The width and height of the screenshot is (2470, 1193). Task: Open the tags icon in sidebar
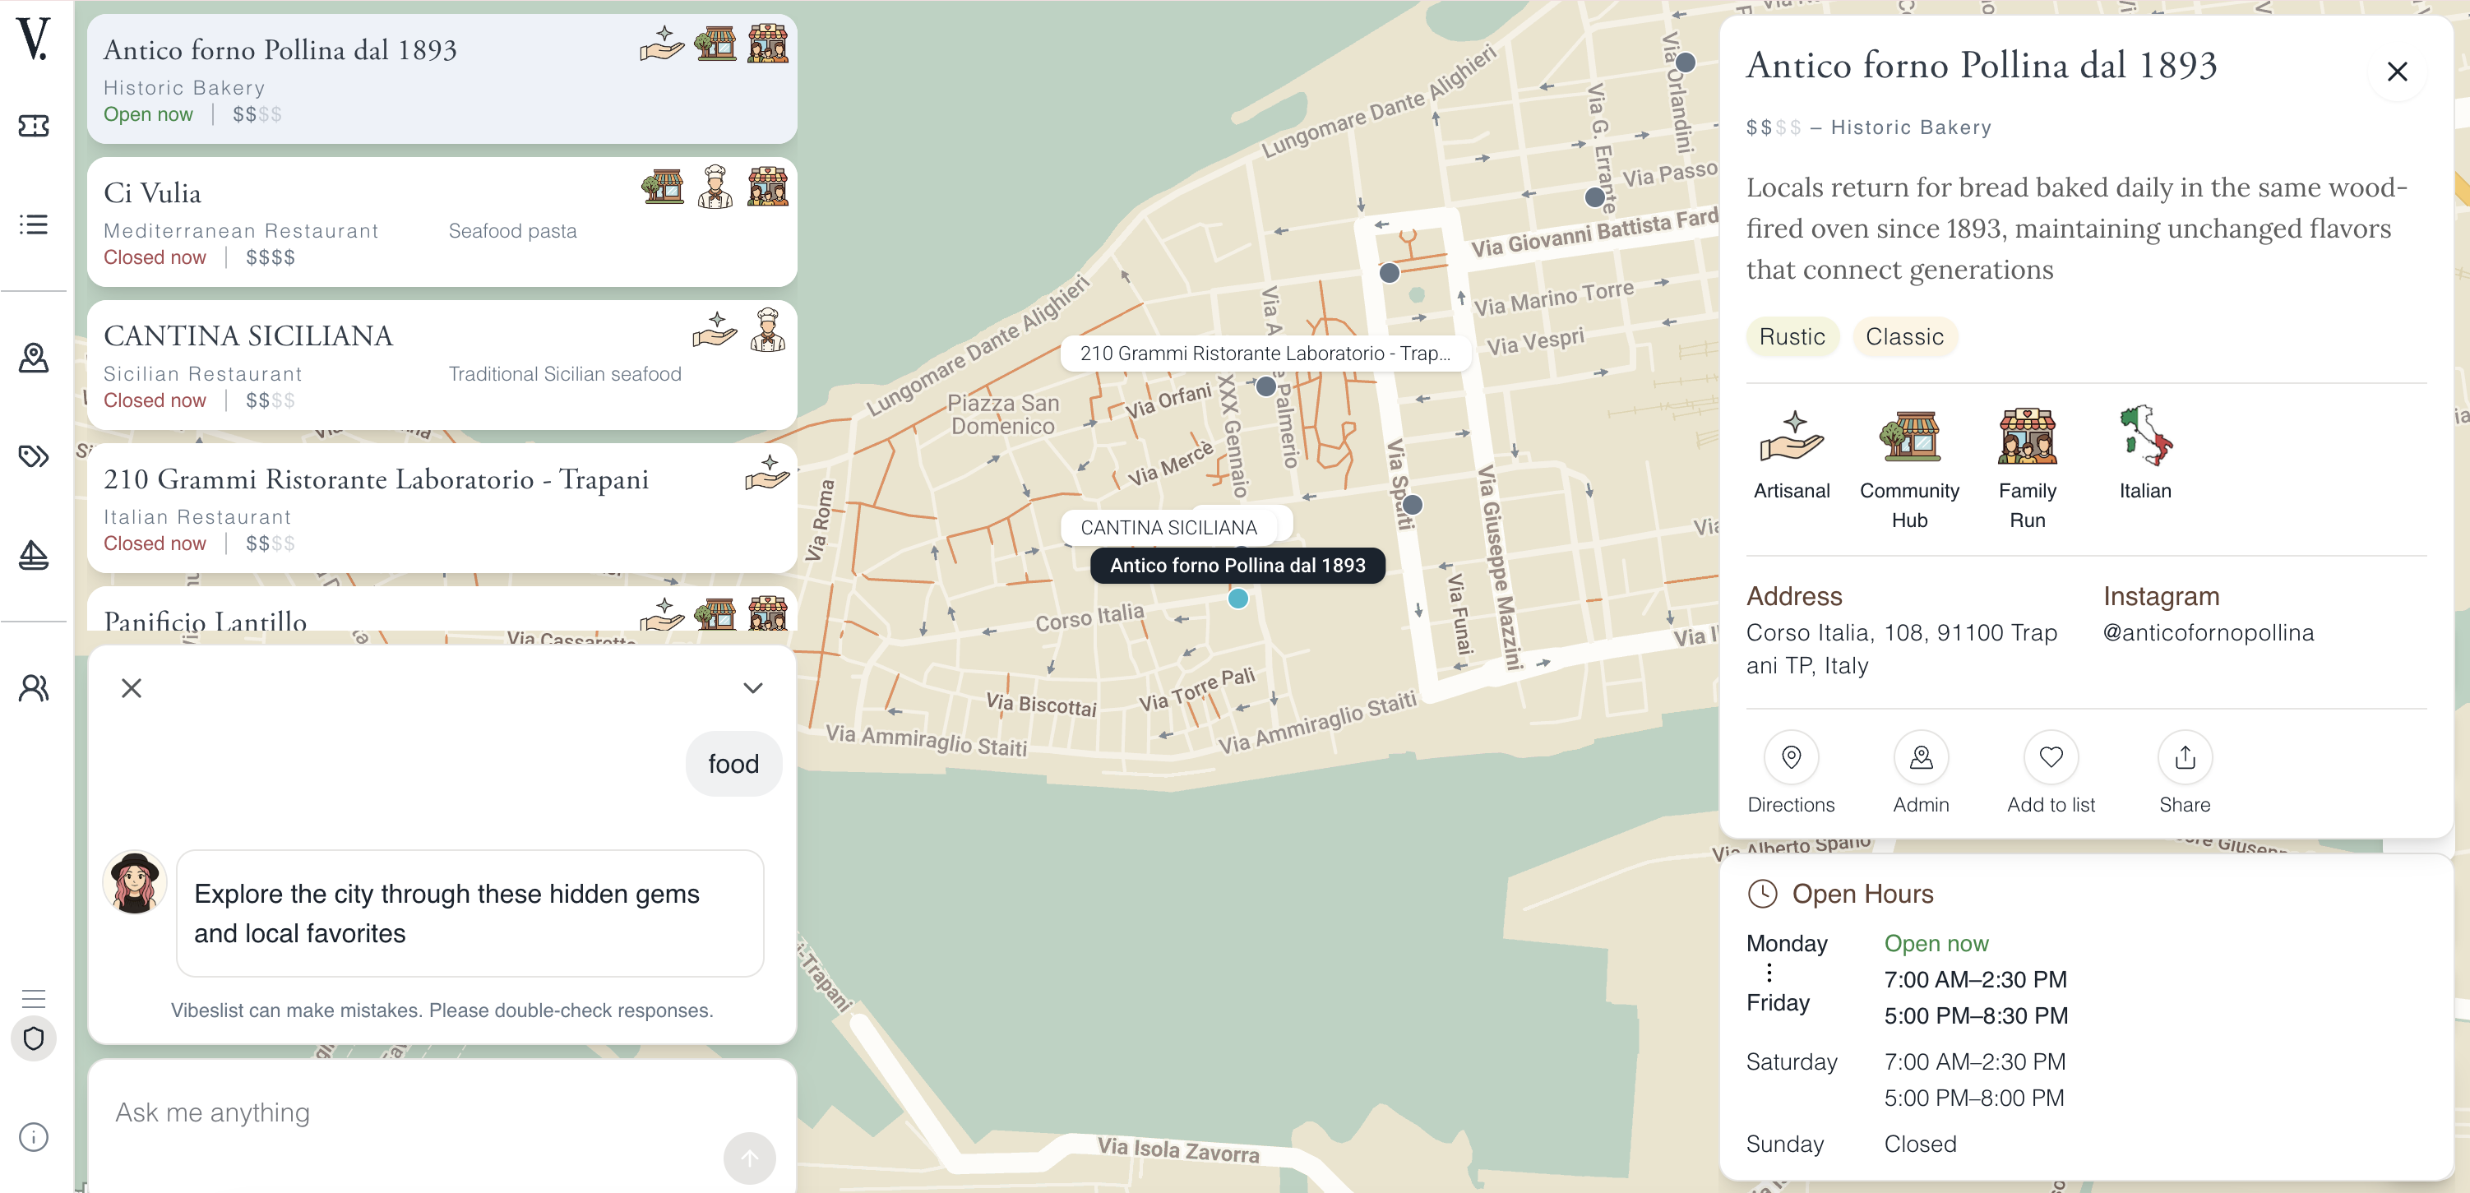34,455
